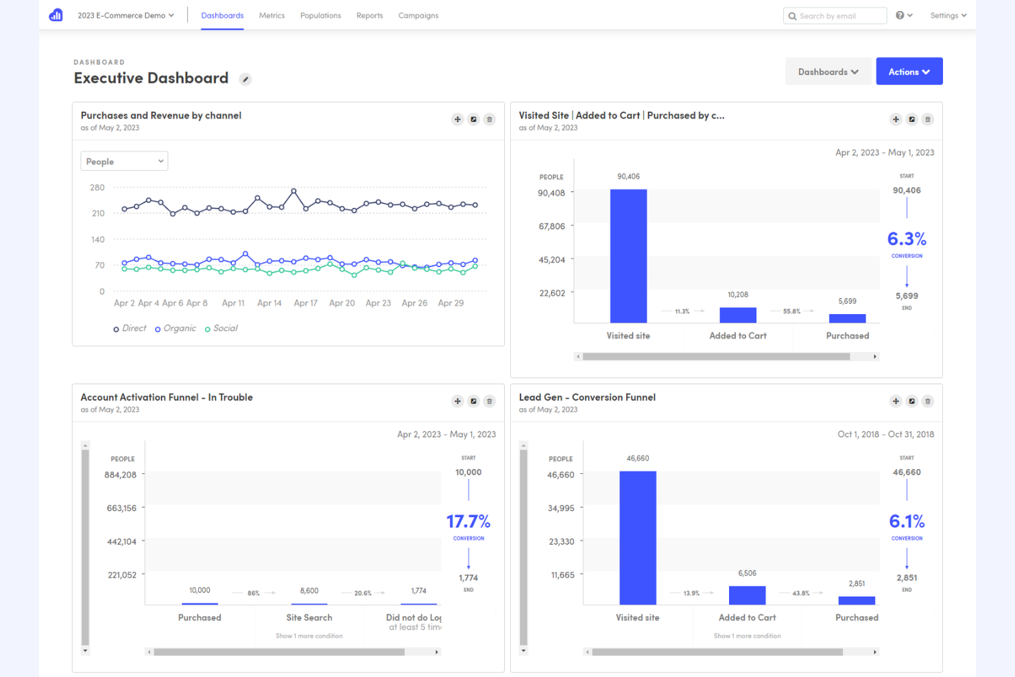Open the People dropdown on the channel chart
Screen dimensions: 1015x677
[x=123, y=161]
